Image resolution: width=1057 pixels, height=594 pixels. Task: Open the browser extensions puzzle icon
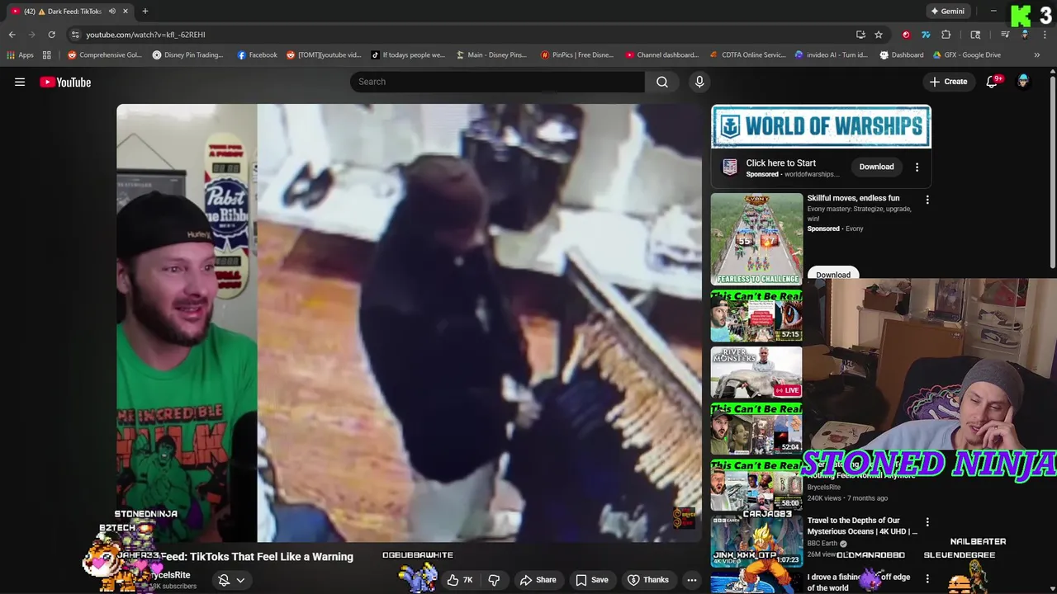pyautogui.click(x=946, y=35)
